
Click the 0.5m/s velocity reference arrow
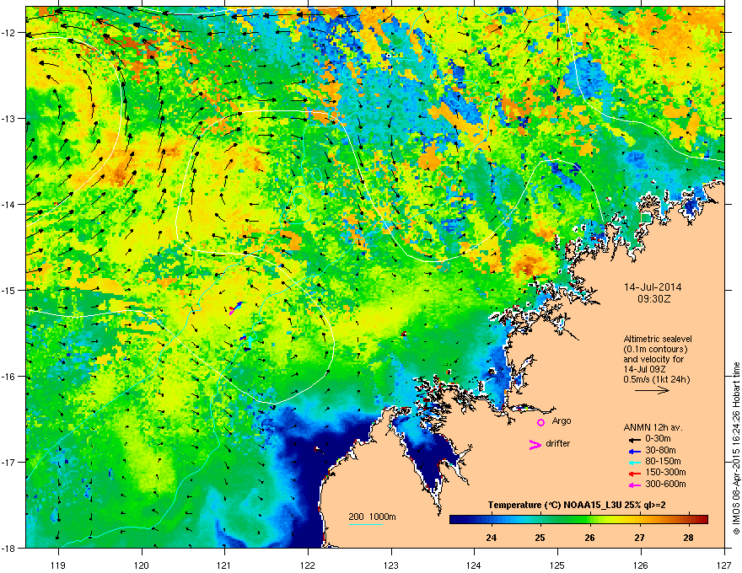click(652, 390)
